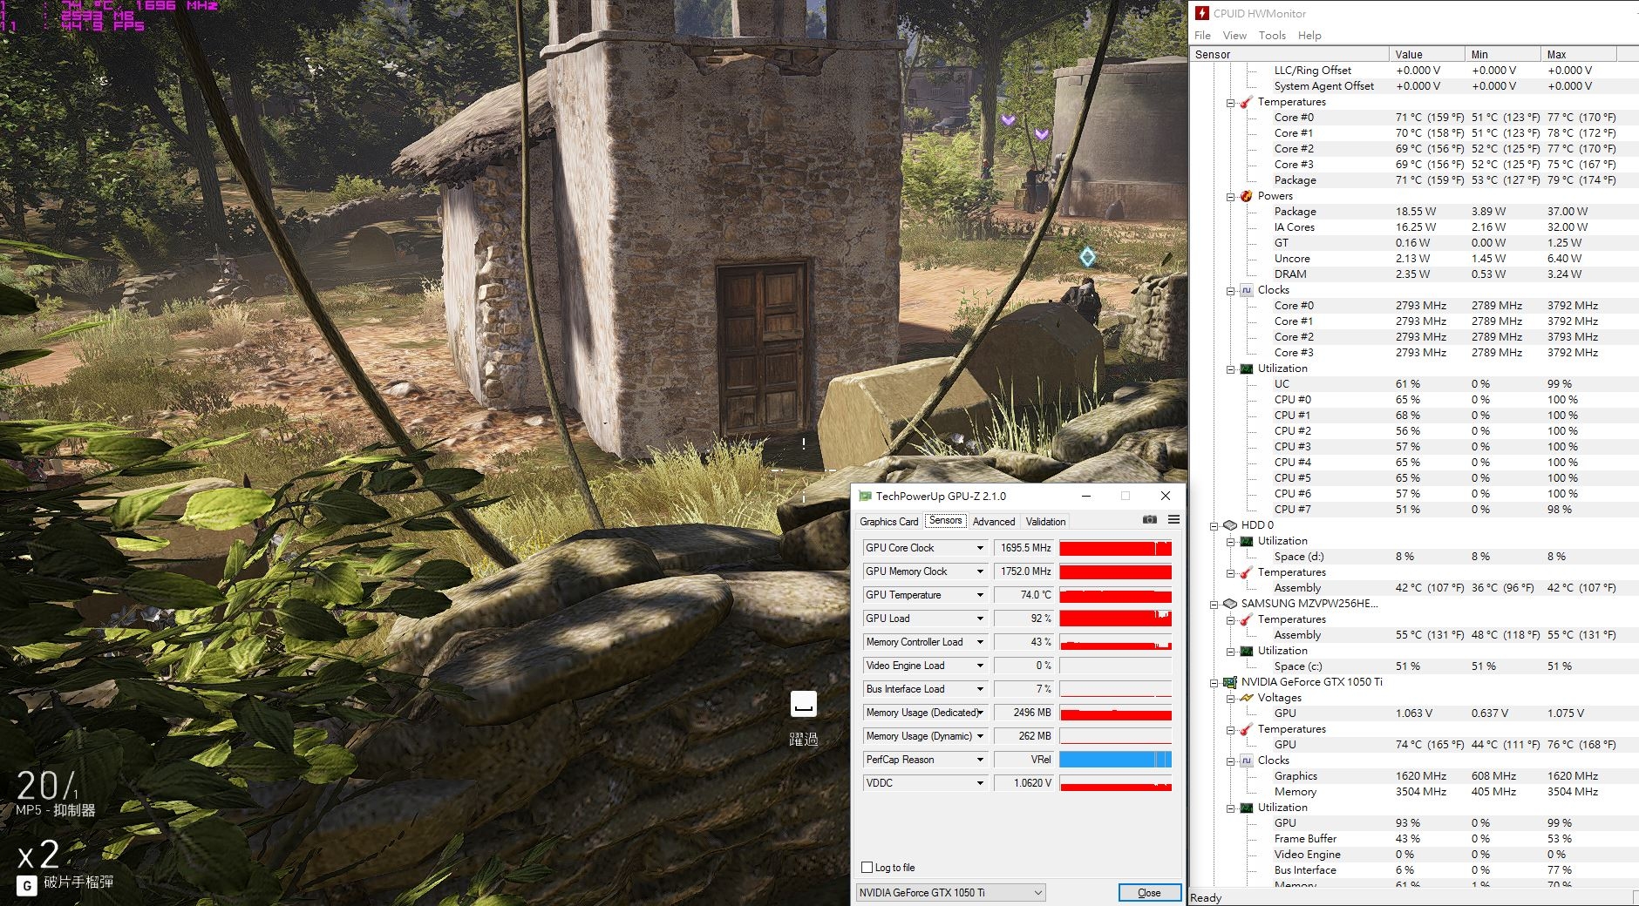Select the Sensors tab in GPU-Z

(945, 520)
